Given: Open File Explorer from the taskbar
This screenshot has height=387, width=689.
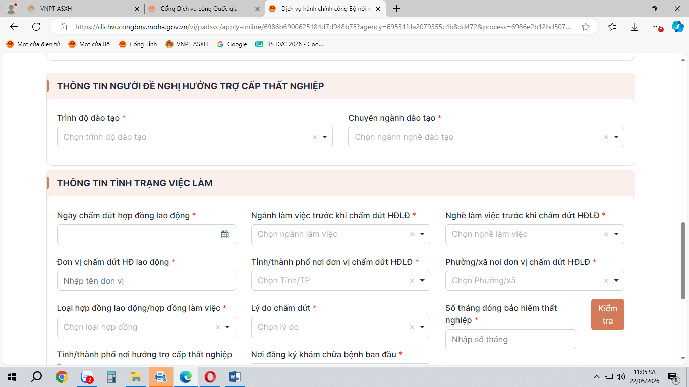Looking at the screenshot, I should pos(136,377).
